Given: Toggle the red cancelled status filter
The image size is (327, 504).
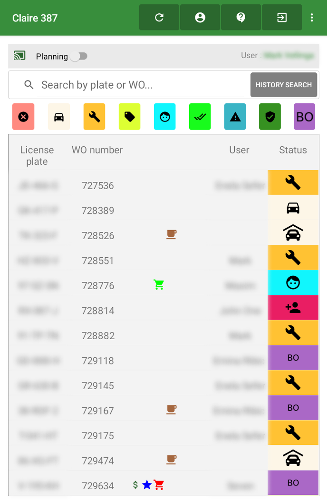Looking at the screenshot, I should (23, 117).
